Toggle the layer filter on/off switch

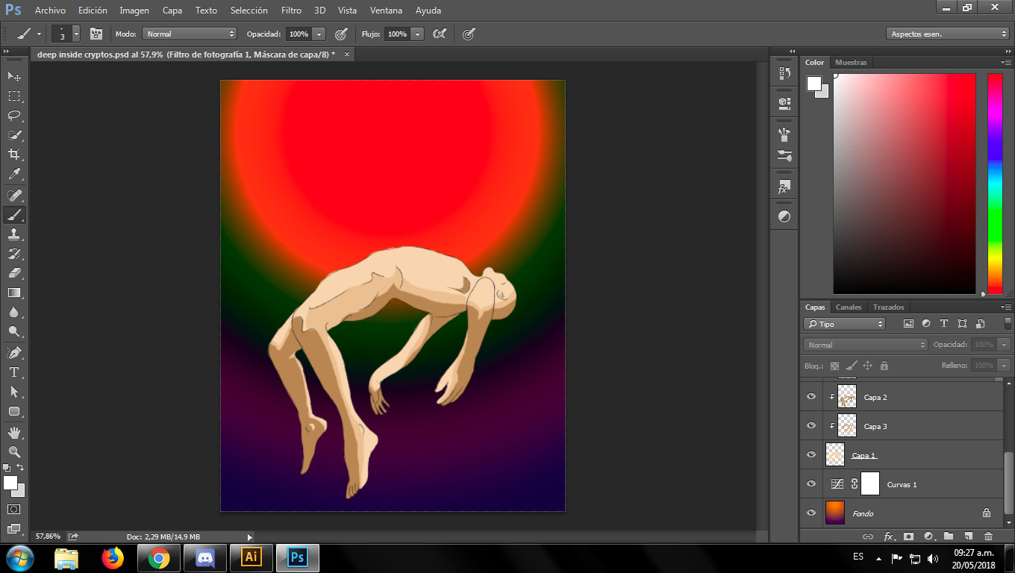(1008, 324)
